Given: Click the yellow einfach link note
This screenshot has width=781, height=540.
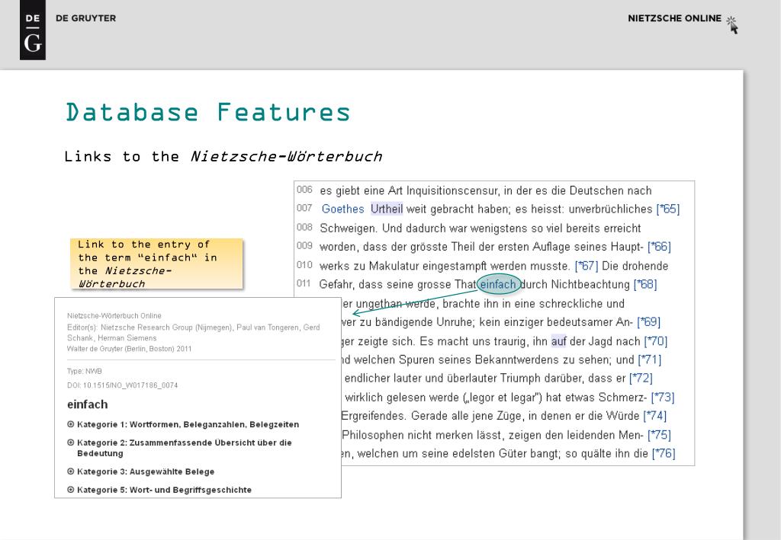Looking at the screenshot, I should tap(156, 264).
